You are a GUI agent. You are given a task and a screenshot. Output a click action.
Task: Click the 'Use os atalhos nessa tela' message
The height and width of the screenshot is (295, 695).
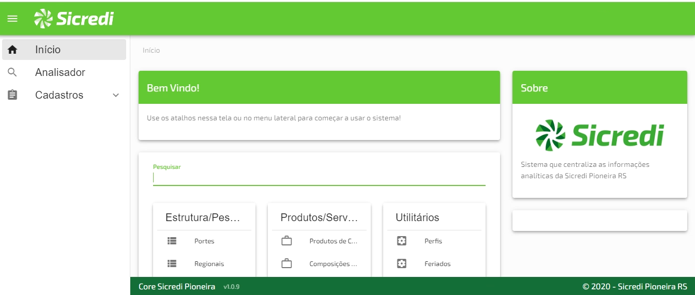click(274, 118)
